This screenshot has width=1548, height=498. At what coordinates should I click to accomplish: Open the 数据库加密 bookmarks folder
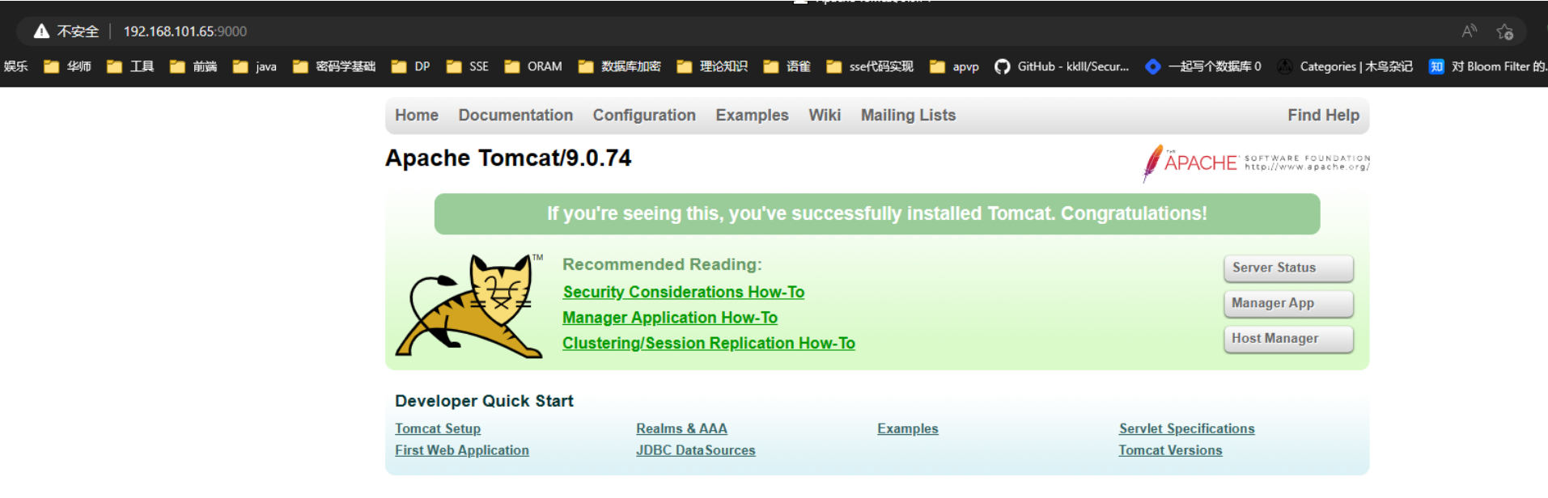(620, 66)
